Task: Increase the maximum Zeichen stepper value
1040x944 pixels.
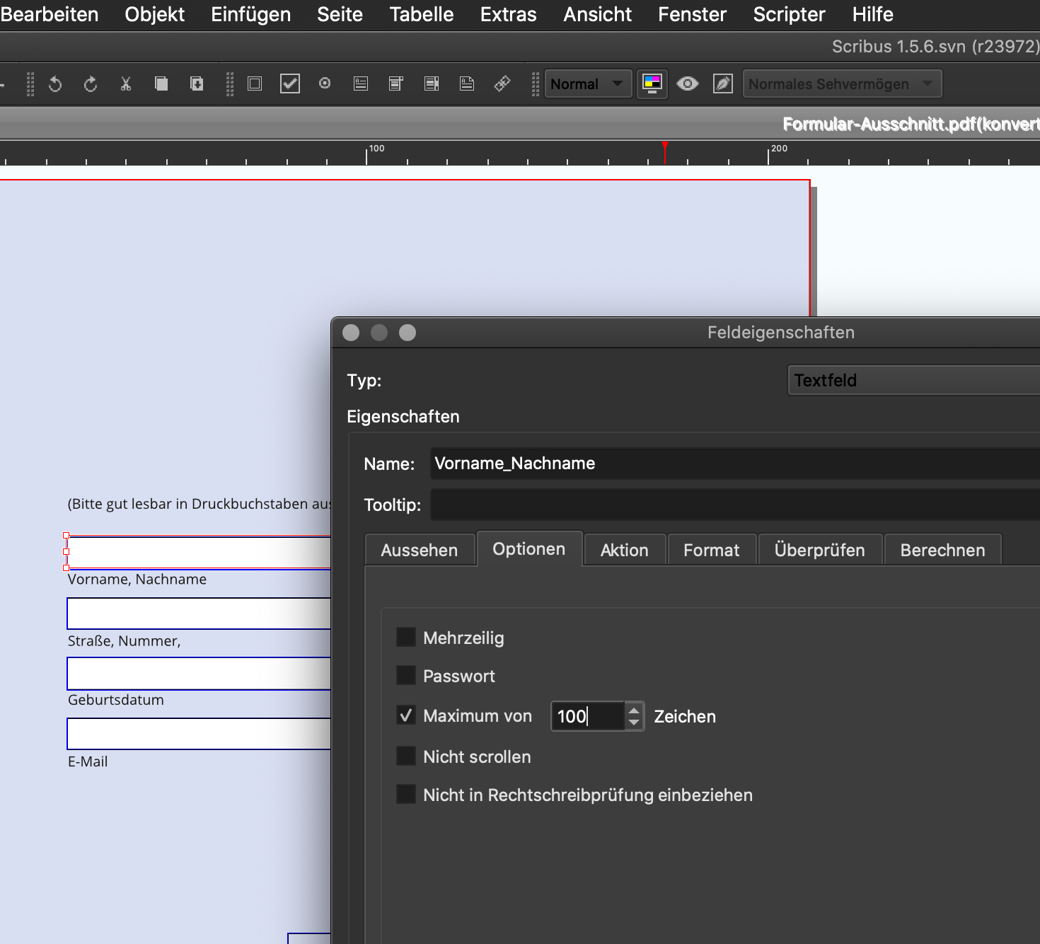Action: (634, 710)
